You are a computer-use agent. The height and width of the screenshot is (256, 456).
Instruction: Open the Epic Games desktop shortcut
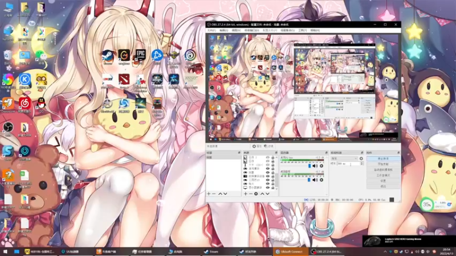[140, 56]
